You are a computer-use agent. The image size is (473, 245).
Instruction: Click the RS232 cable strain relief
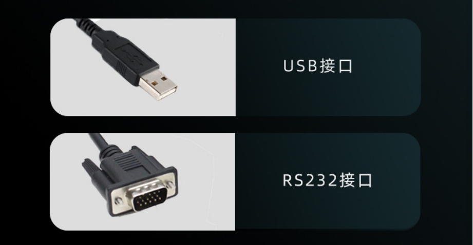pyautogui.click(x=110, y=152)
